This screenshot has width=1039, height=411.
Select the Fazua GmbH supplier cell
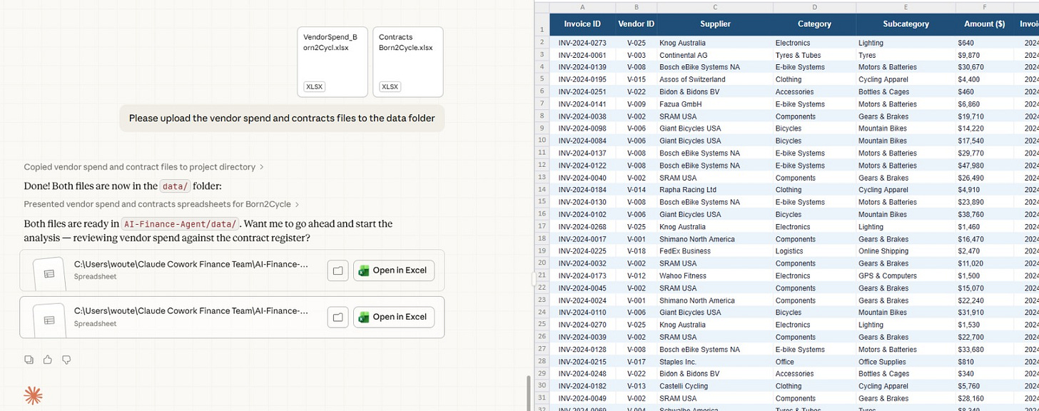715,104
